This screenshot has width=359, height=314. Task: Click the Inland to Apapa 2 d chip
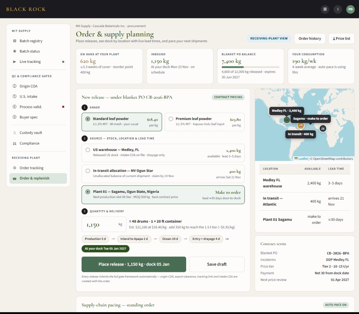coord(134,239)
